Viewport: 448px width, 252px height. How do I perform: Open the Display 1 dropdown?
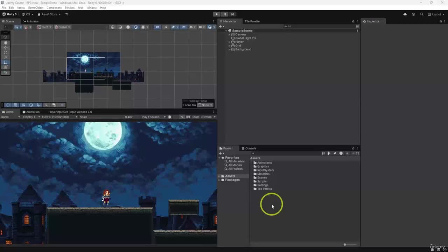click(x=31, y=117)
